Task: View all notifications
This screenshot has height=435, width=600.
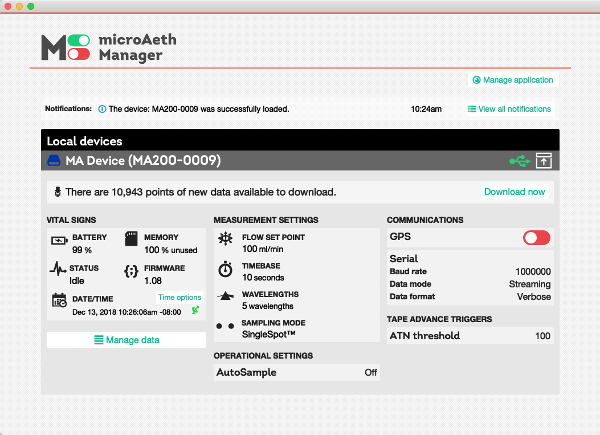Action: (x=509, y=108)
